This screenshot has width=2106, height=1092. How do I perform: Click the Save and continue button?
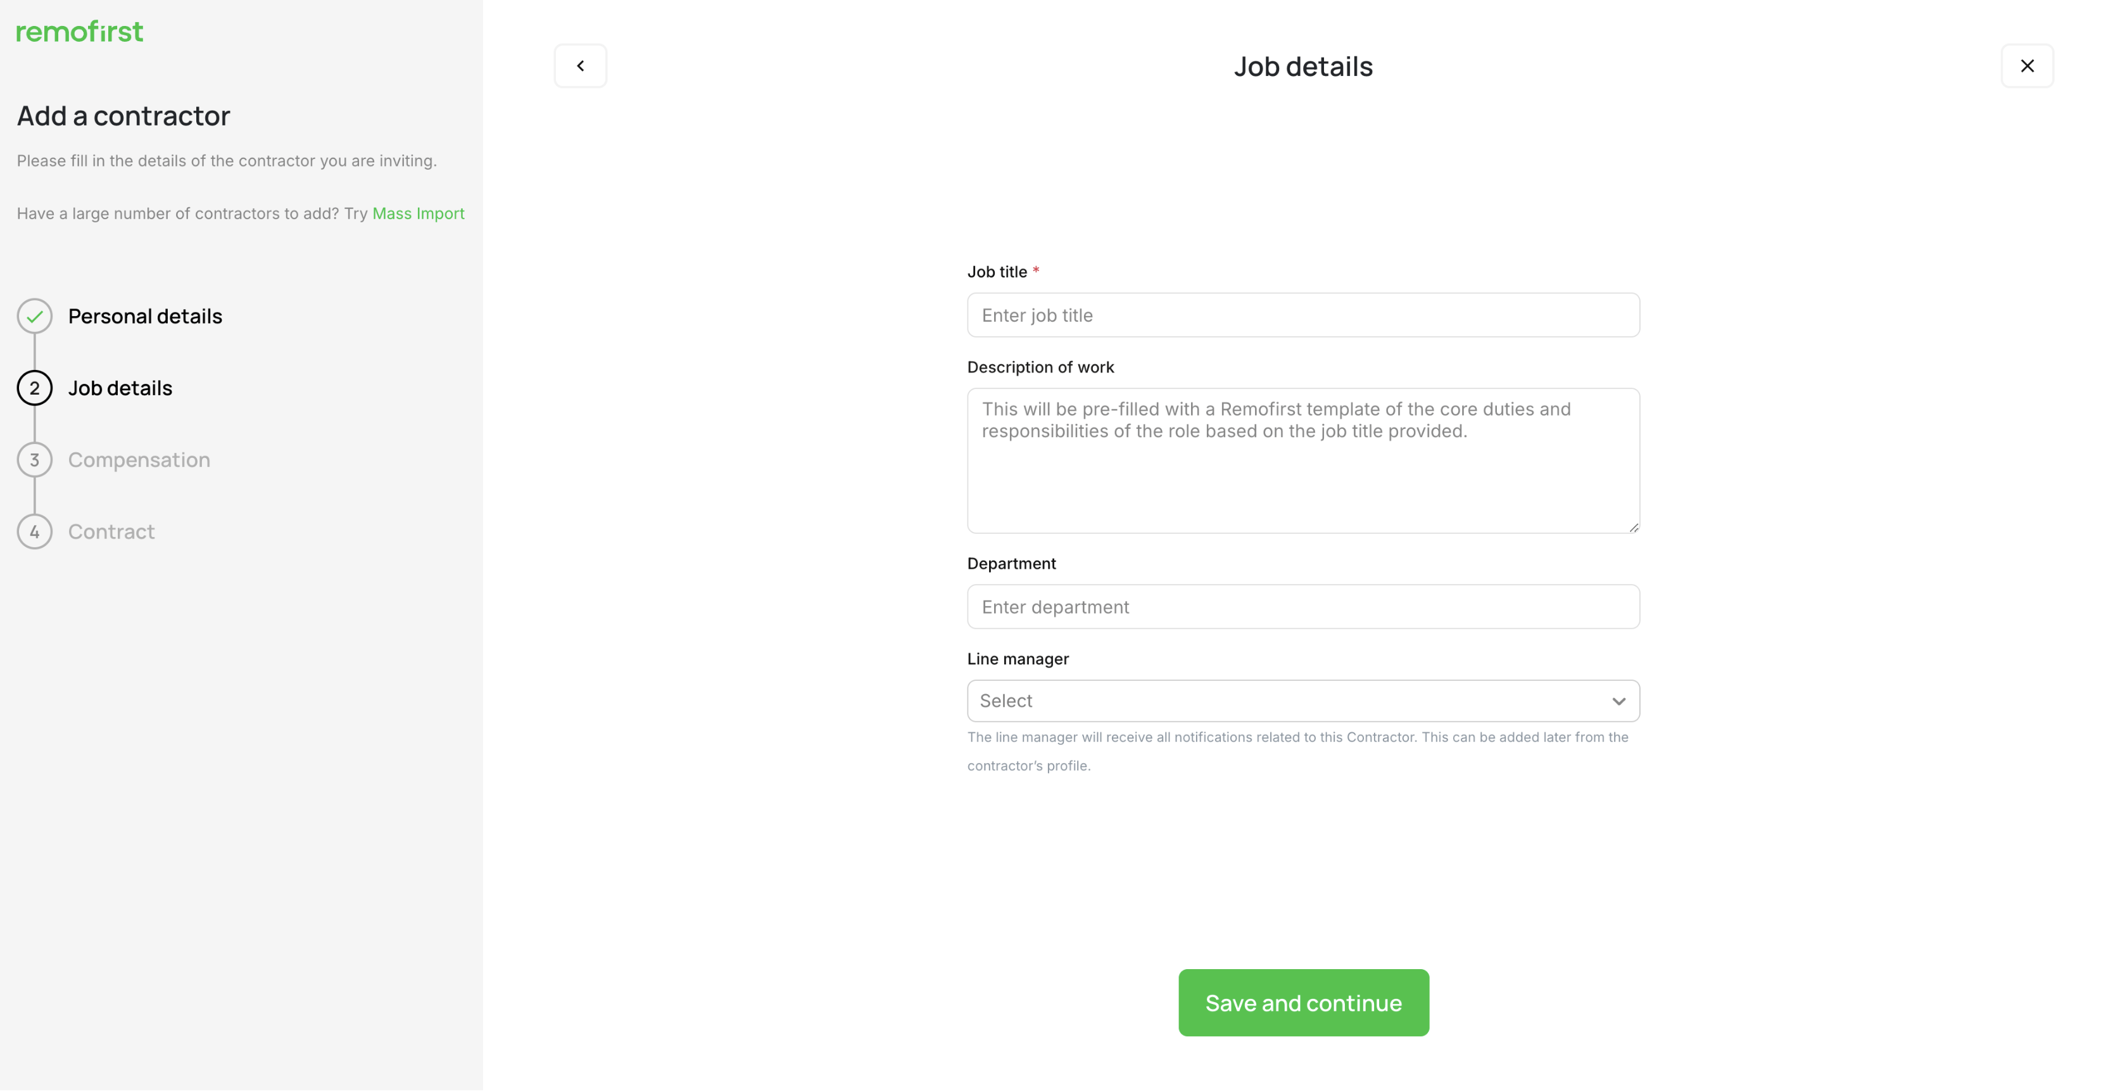click(1303, 1003)
